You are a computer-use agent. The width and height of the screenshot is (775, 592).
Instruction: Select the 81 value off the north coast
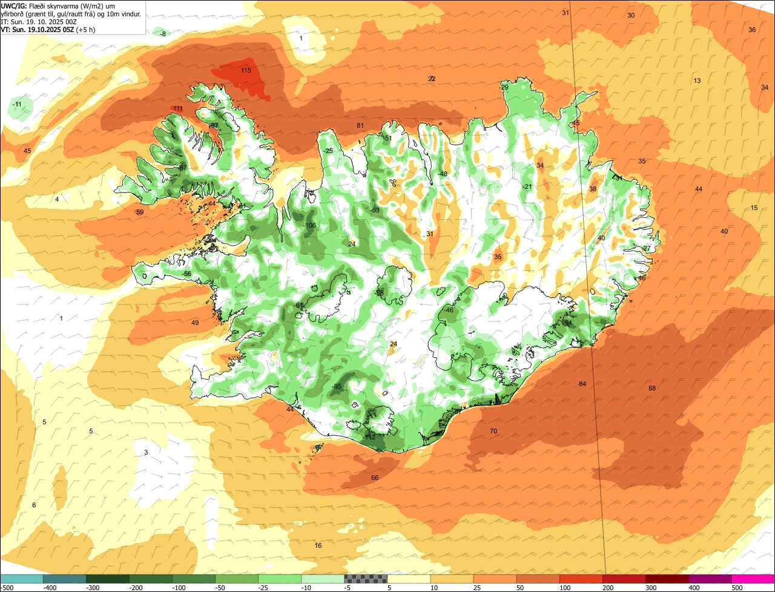[x=360, y=126]
